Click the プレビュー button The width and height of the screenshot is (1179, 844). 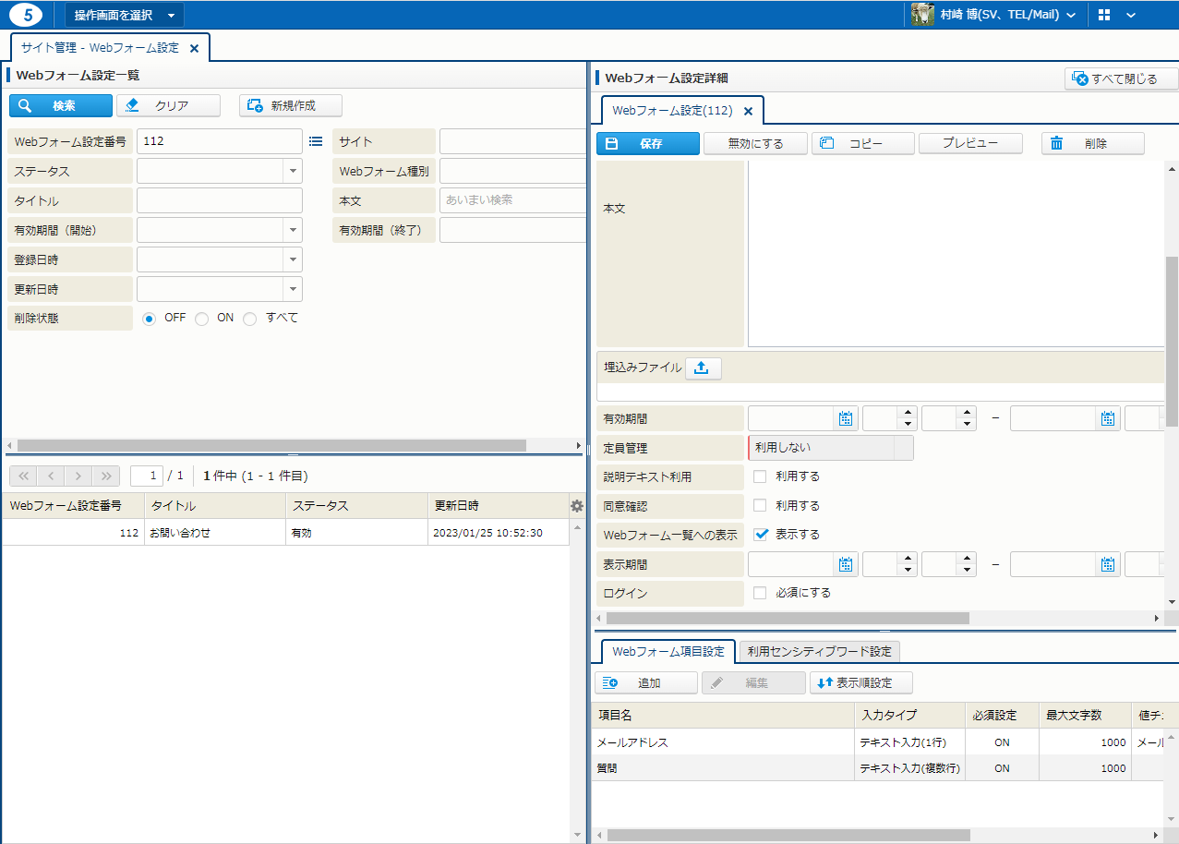(969, 143)
